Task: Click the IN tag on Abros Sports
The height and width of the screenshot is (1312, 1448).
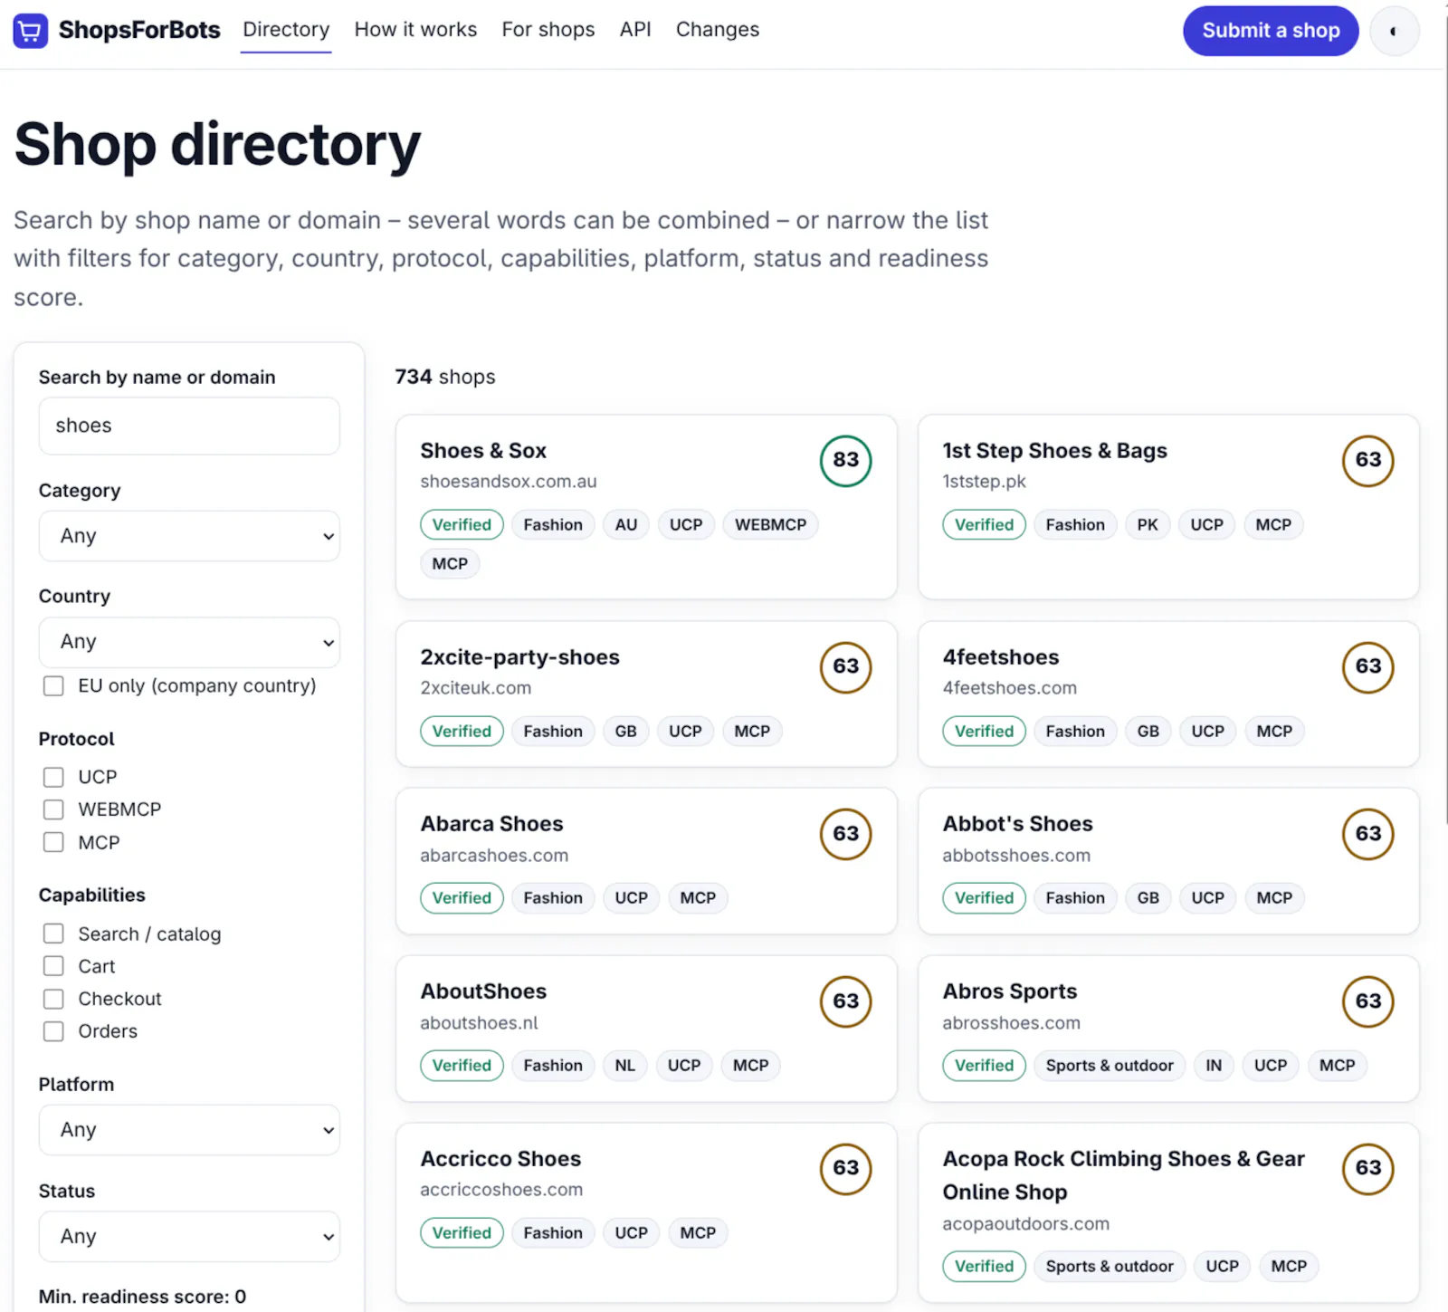Action: 1214,1066
